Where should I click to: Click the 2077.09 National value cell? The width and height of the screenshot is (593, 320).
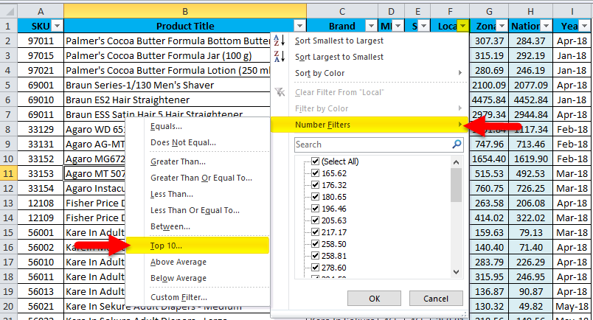(x=530, y=85)
